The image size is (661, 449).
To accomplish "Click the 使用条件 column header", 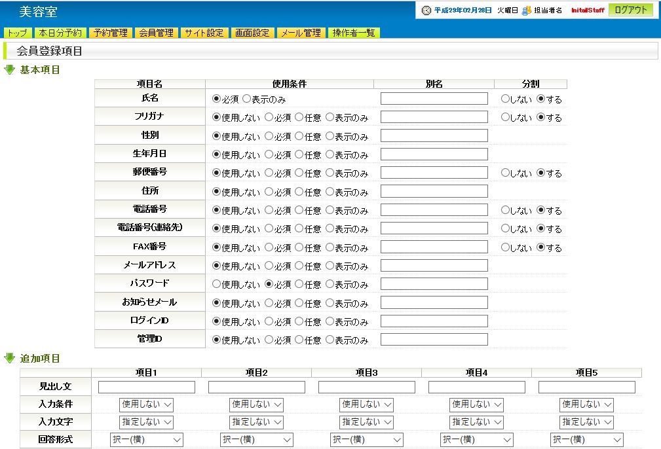I will pyautogui.click(x=289, y=84).
